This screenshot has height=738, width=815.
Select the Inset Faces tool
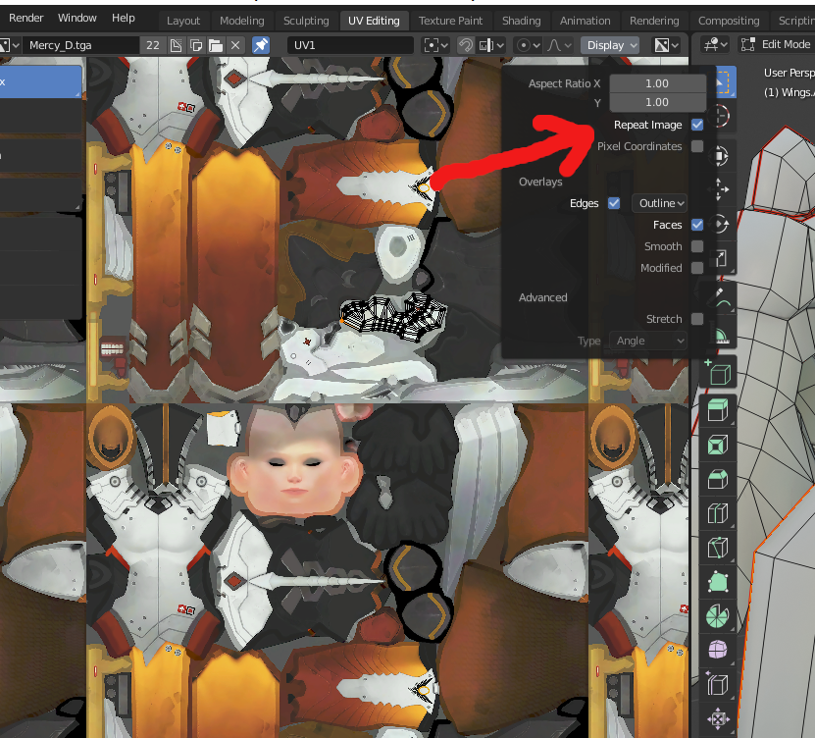[x=718, y=446]
